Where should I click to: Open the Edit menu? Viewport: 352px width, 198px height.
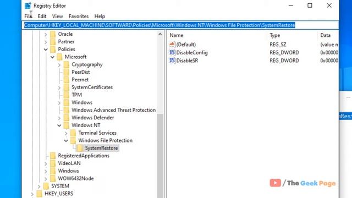[x=42, y=16]
